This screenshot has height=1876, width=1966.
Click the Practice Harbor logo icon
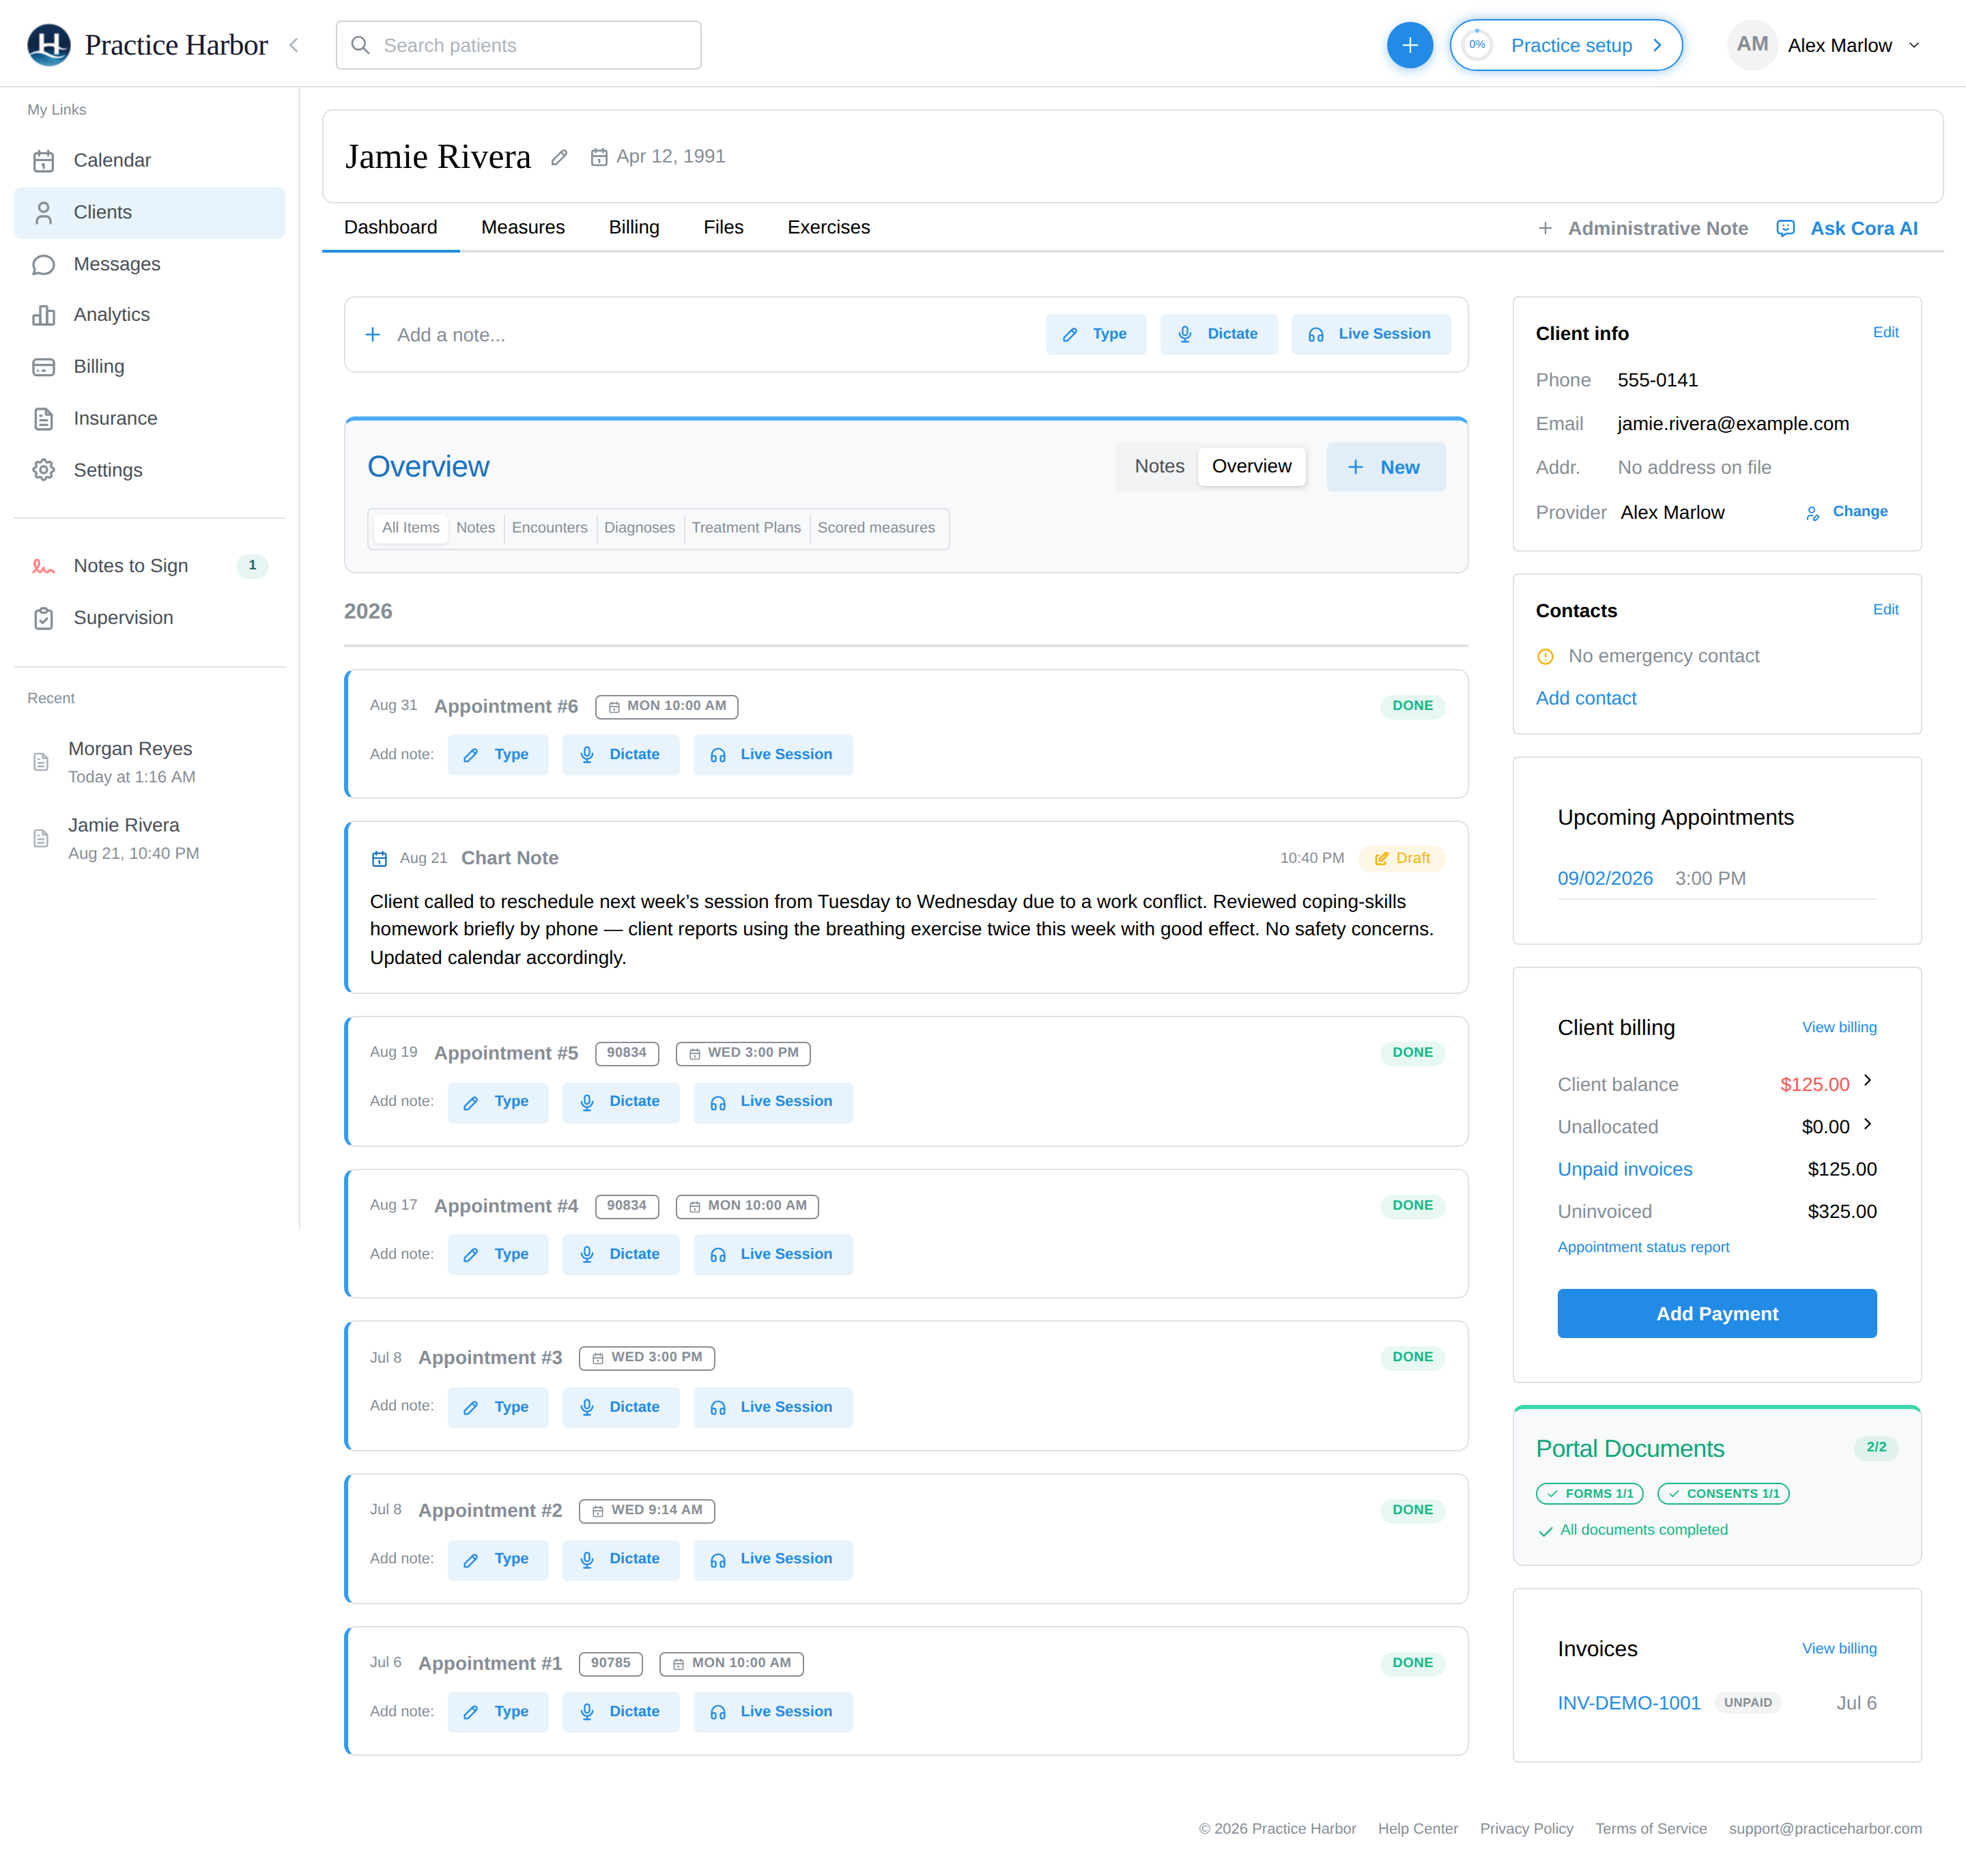point(48,45)
